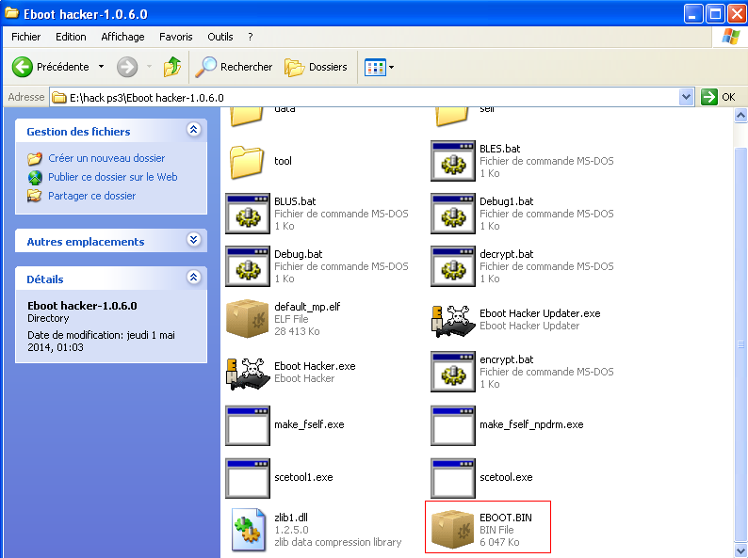Screen dimensions: 748x558
Task: Open the Outils menu
Action: (220, 37)
